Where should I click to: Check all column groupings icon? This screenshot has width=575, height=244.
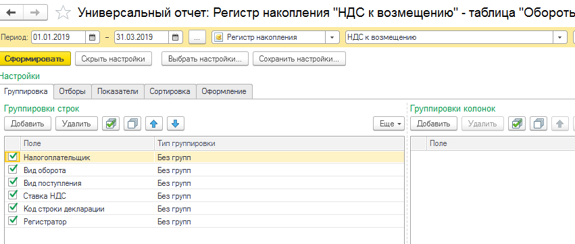click(x=517, y=124)
